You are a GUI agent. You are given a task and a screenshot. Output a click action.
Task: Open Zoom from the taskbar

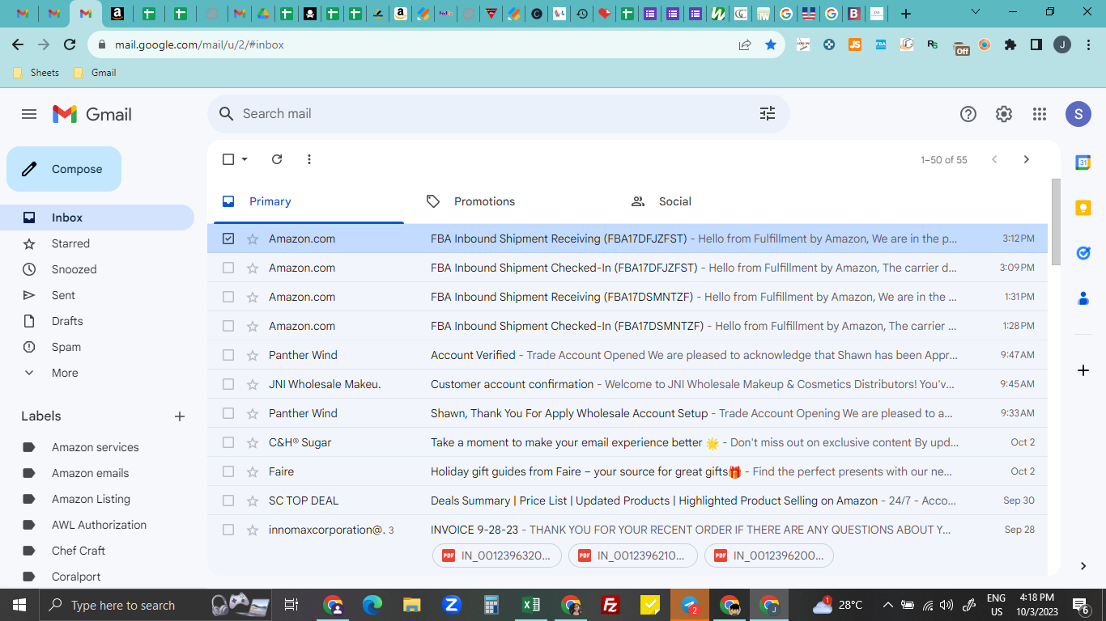[452, 605]
